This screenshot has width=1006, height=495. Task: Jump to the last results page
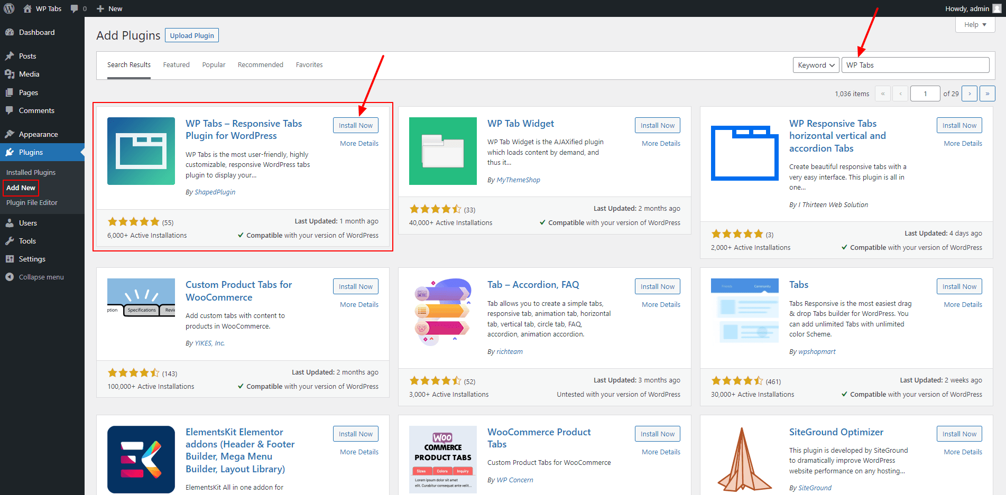(987, 94)
